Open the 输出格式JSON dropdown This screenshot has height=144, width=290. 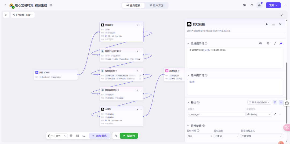(x=259, y=102)
